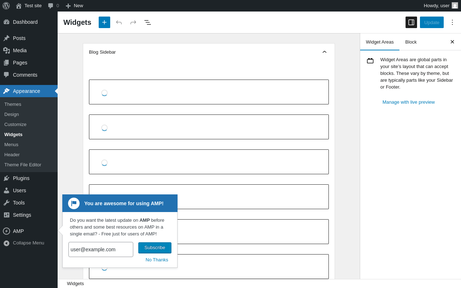Click the WordPress logo in admin bar
The height and width of the screenshot is (288, 461).
click(6, 6)
